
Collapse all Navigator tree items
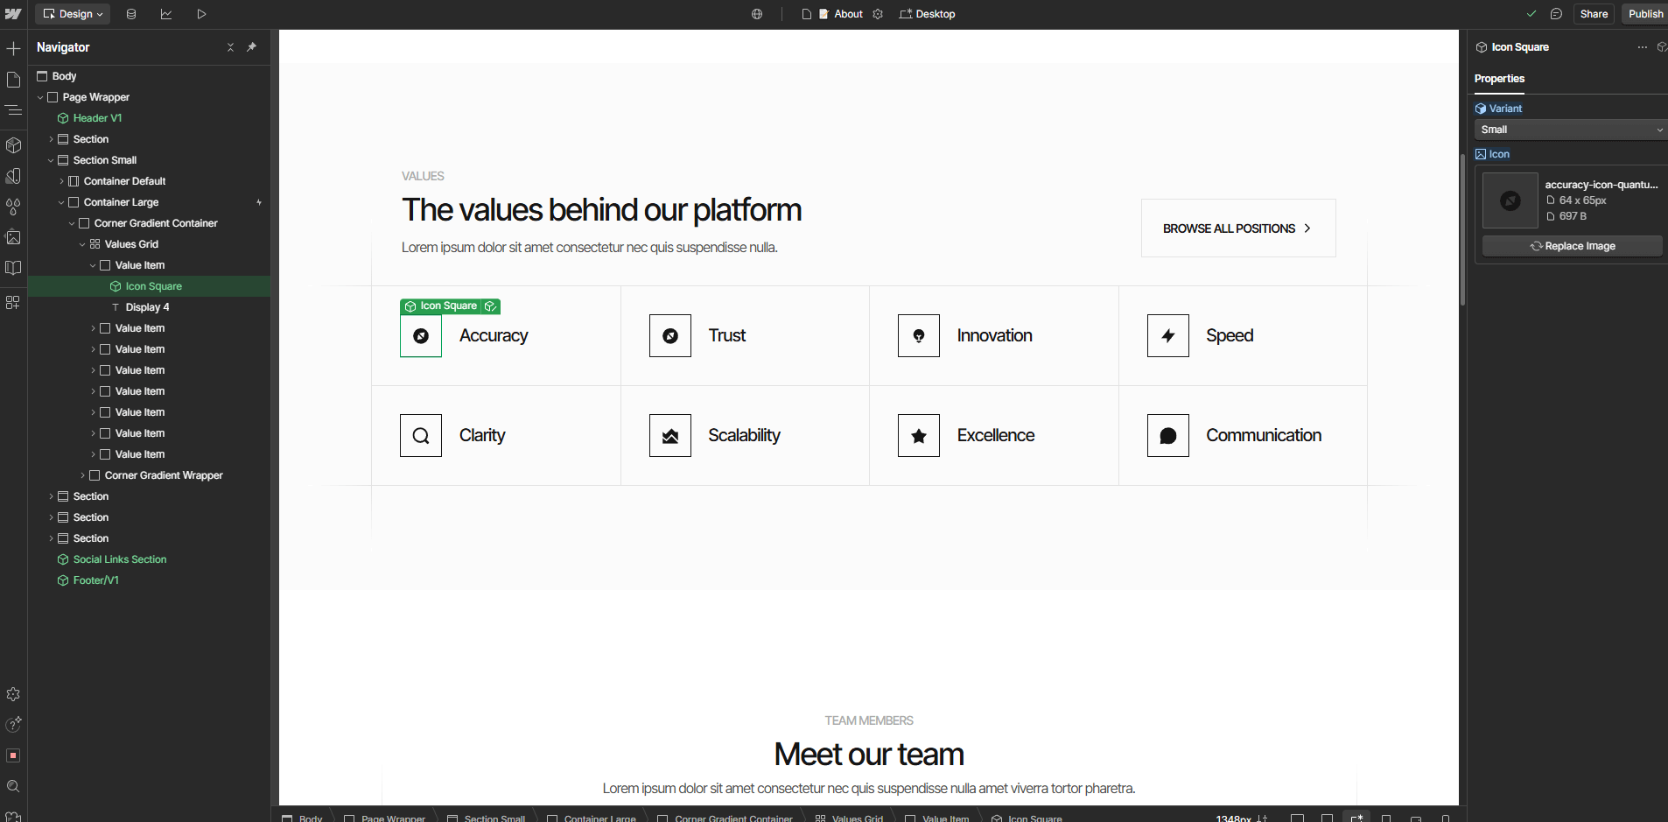click(x=230, y=47)
